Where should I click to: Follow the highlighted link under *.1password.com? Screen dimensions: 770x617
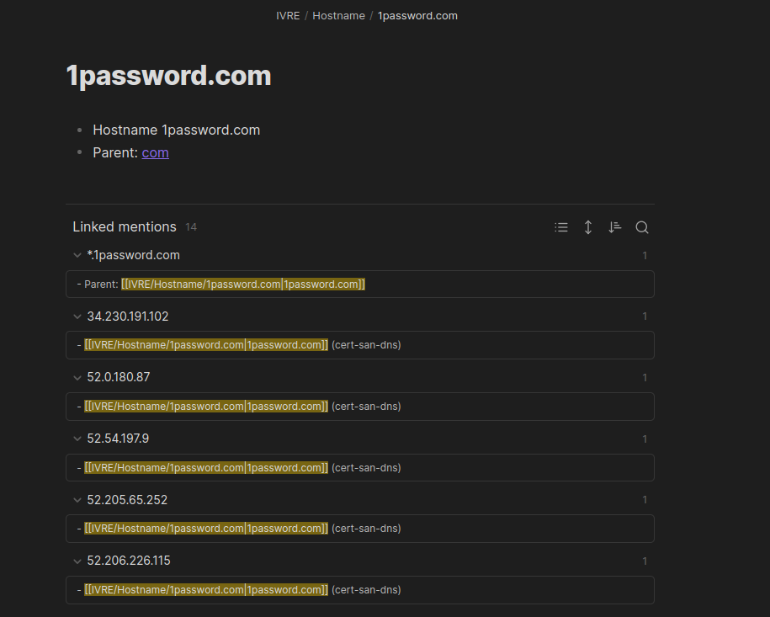[x=242, y=284]
